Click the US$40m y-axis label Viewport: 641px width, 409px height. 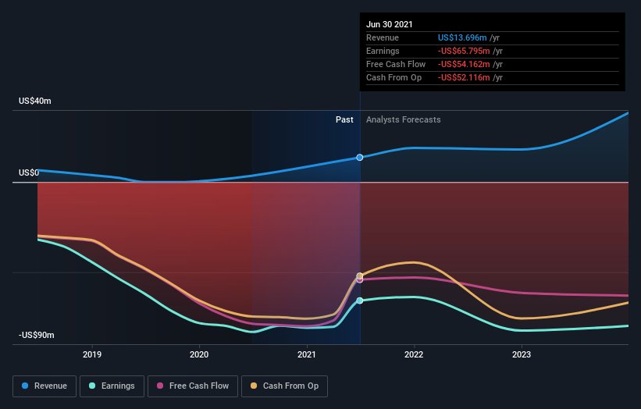(x=35, y=101)
